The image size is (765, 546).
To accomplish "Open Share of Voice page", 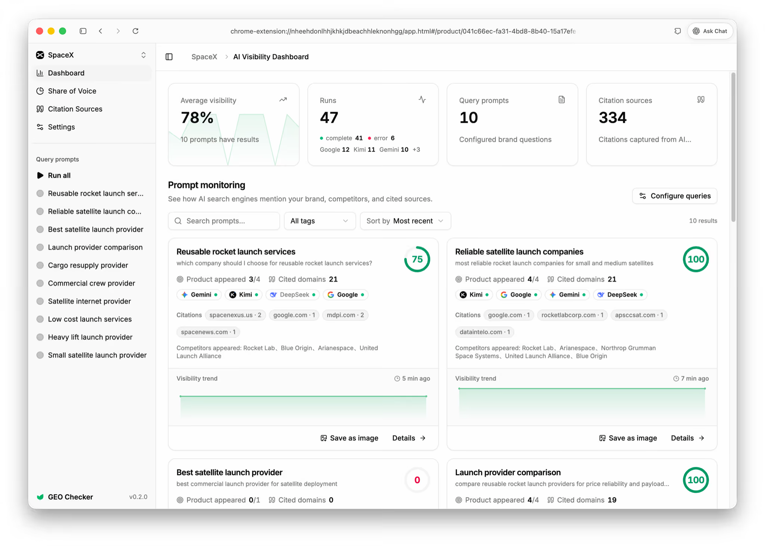I will click(92, 91).
